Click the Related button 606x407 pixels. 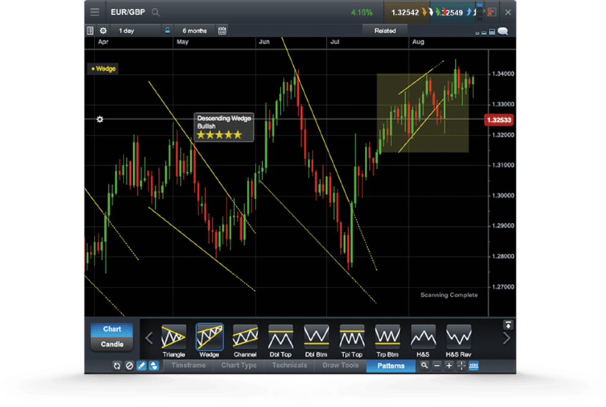click(385, 31)
